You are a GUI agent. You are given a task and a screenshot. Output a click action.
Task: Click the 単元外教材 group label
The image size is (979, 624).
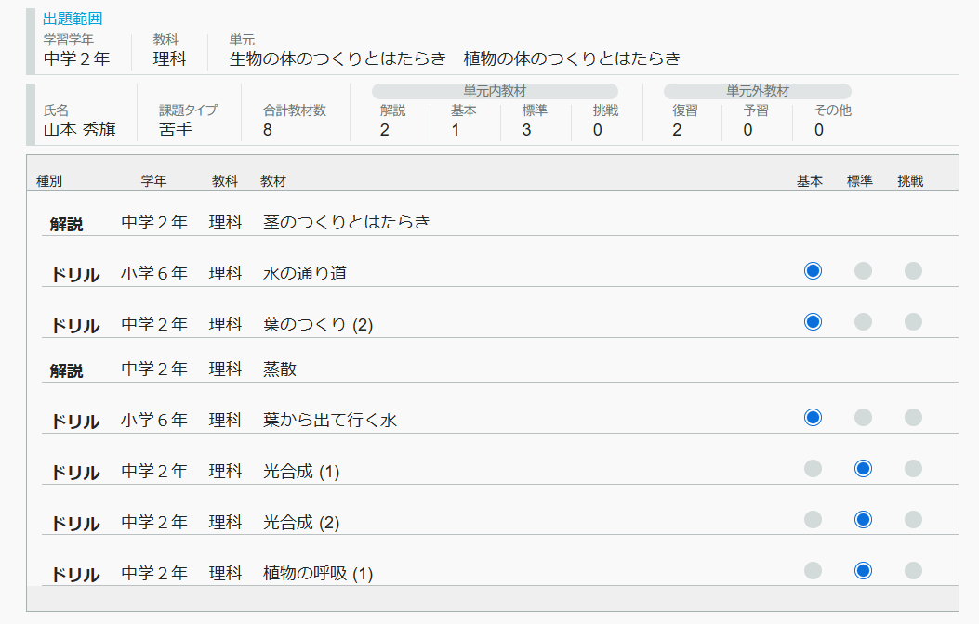tap(757, 91)
